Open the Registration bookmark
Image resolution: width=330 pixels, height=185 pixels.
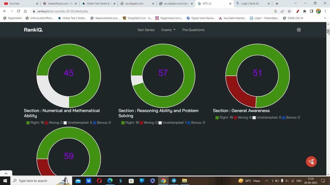12,18
